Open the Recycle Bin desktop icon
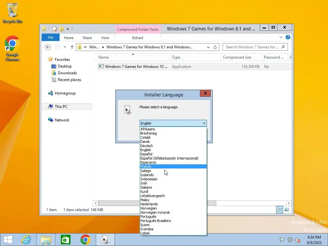328x246 pixels. tap(12, 12)
